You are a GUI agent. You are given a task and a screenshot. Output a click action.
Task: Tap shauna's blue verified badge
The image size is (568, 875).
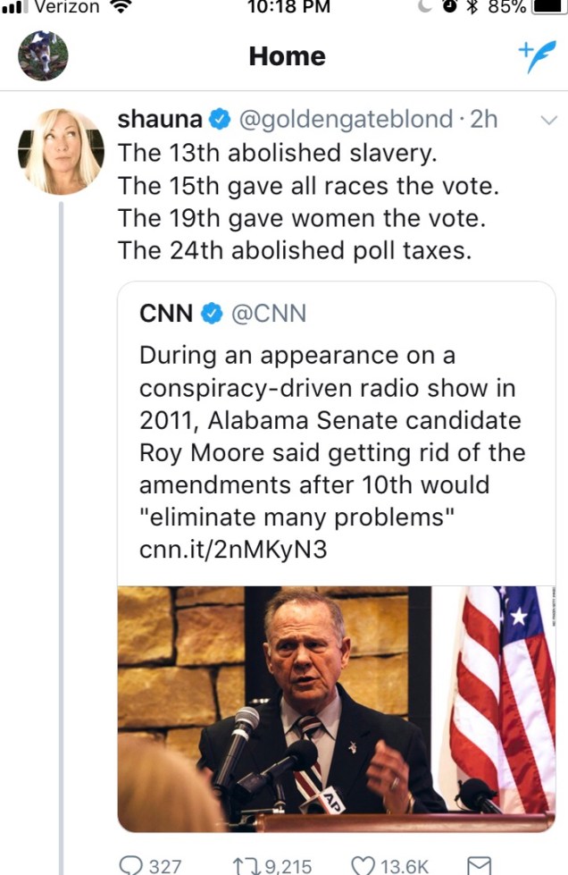220,119
